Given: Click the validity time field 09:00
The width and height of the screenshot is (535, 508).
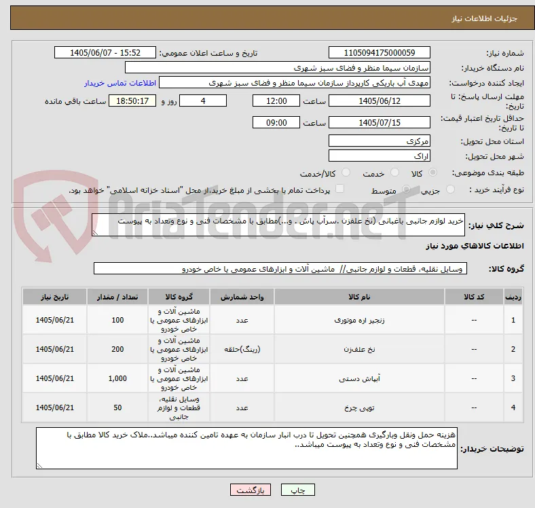Looking at the screenshot, I should pos(276,122).
